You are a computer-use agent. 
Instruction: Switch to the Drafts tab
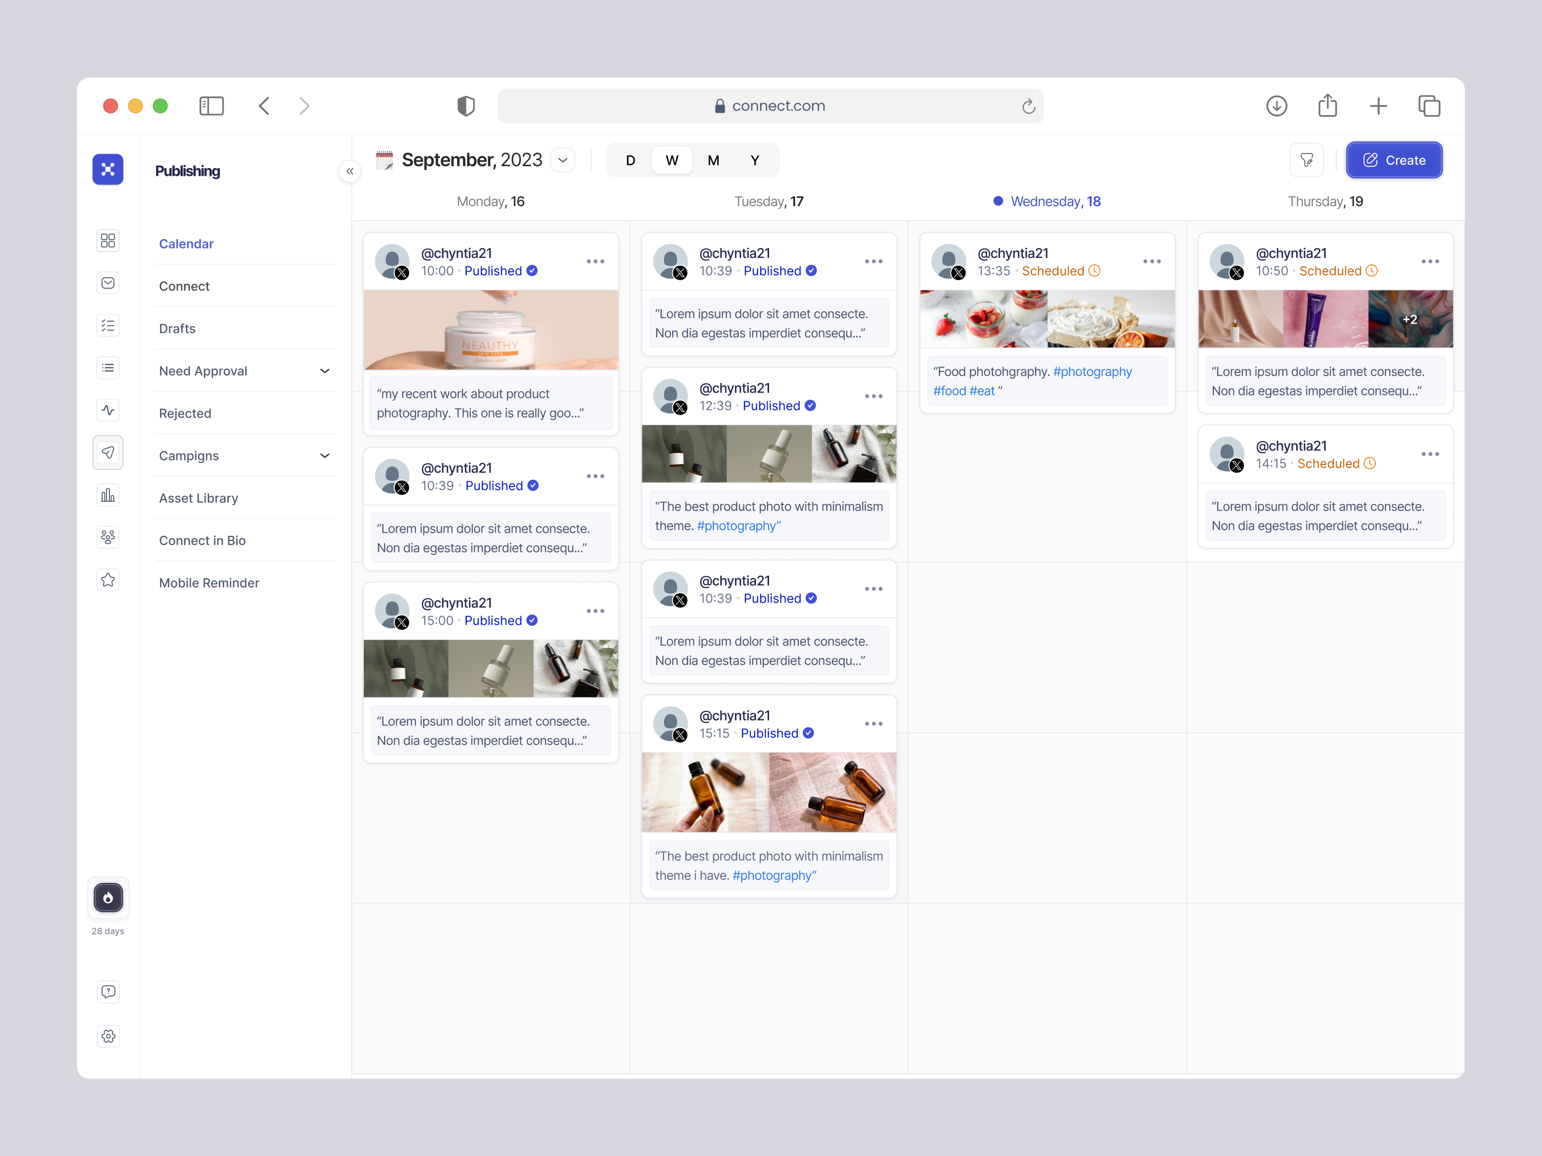[x=177, y=328]
